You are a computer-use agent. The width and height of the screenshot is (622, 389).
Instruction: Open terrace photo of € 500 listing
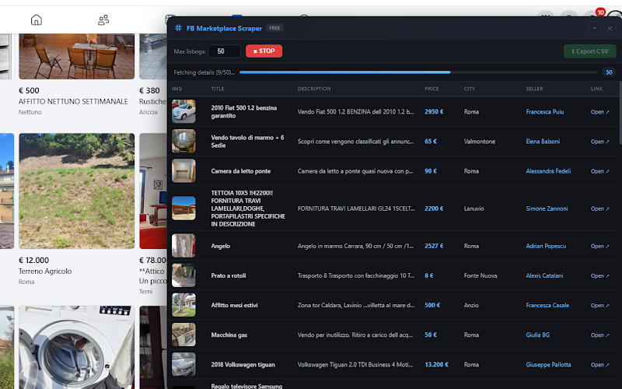coord(76,56)
